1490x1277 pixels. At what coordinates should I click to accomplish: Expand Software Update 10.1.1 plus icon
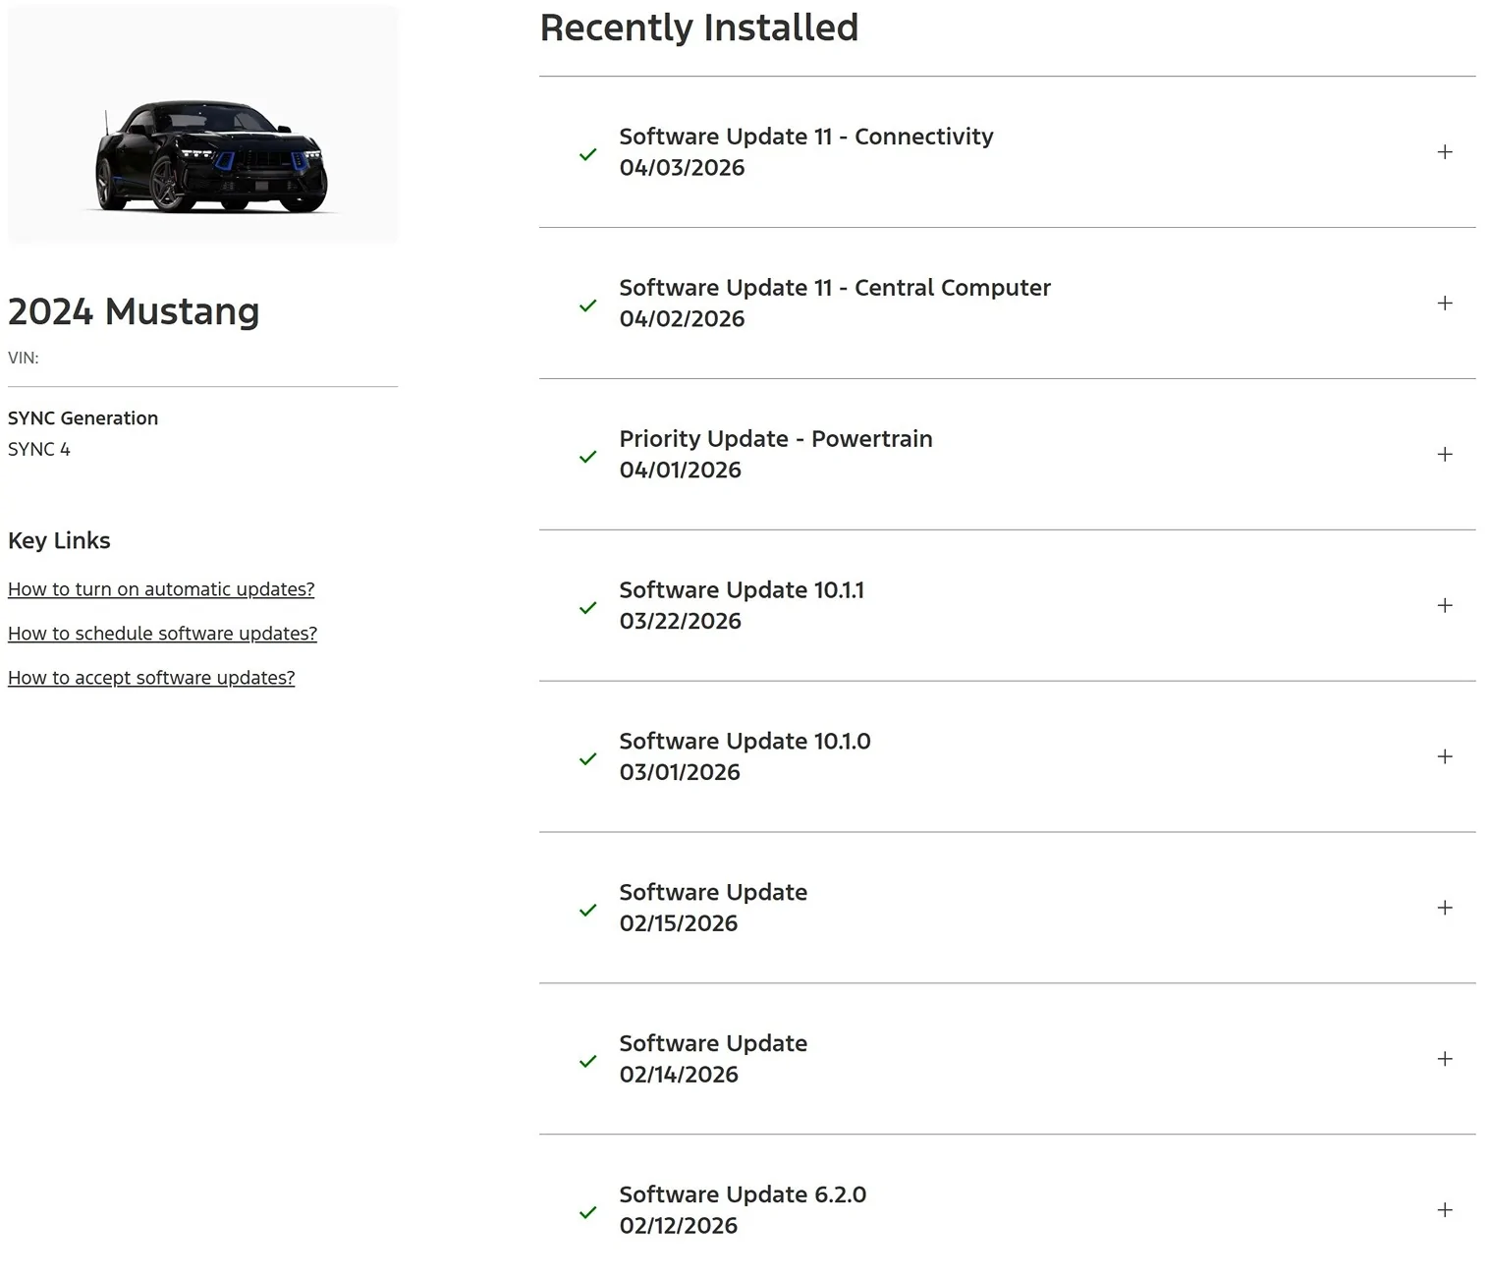1445,606
